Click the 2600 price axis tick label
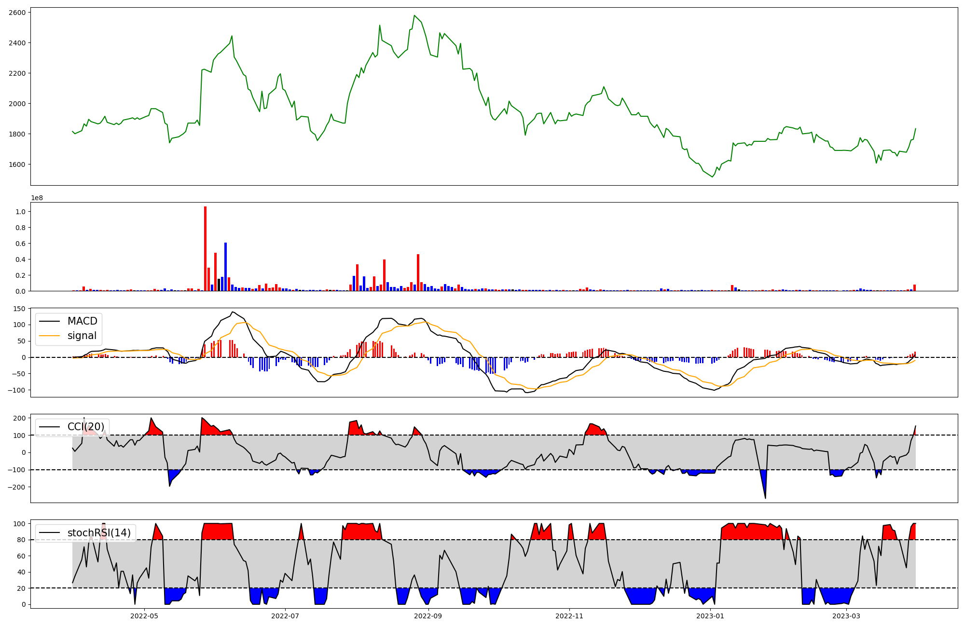 pos(17,13)
